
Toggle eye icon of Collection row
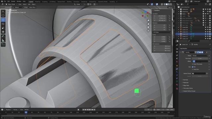208,9
